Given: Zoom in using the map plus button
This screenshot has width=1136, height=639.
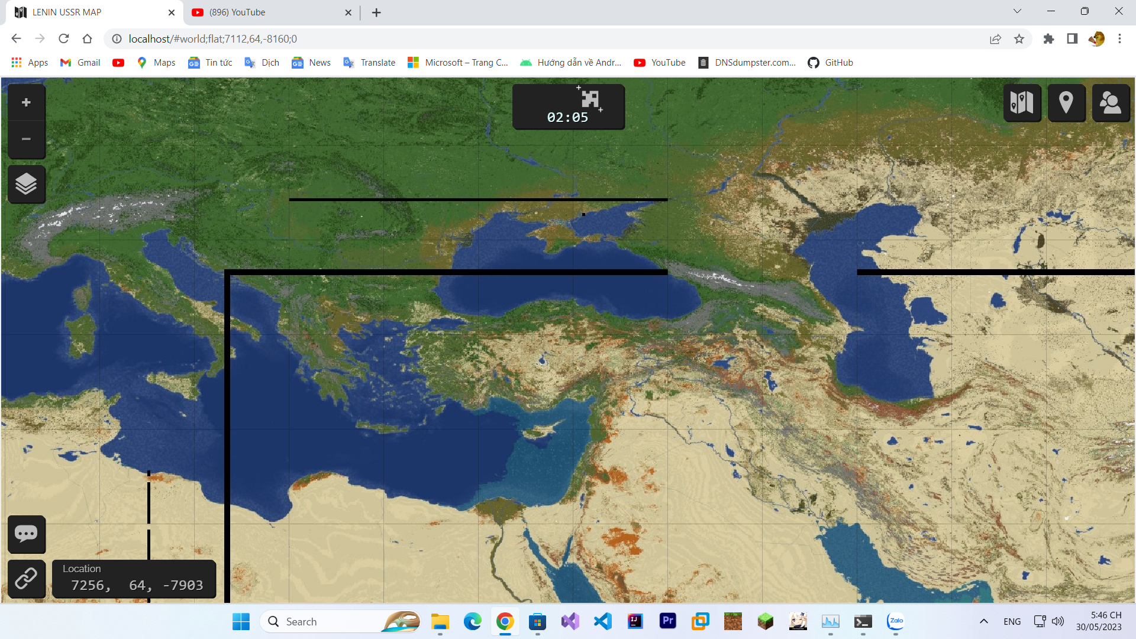Looking at the screenshot, I should click(26, 103).
